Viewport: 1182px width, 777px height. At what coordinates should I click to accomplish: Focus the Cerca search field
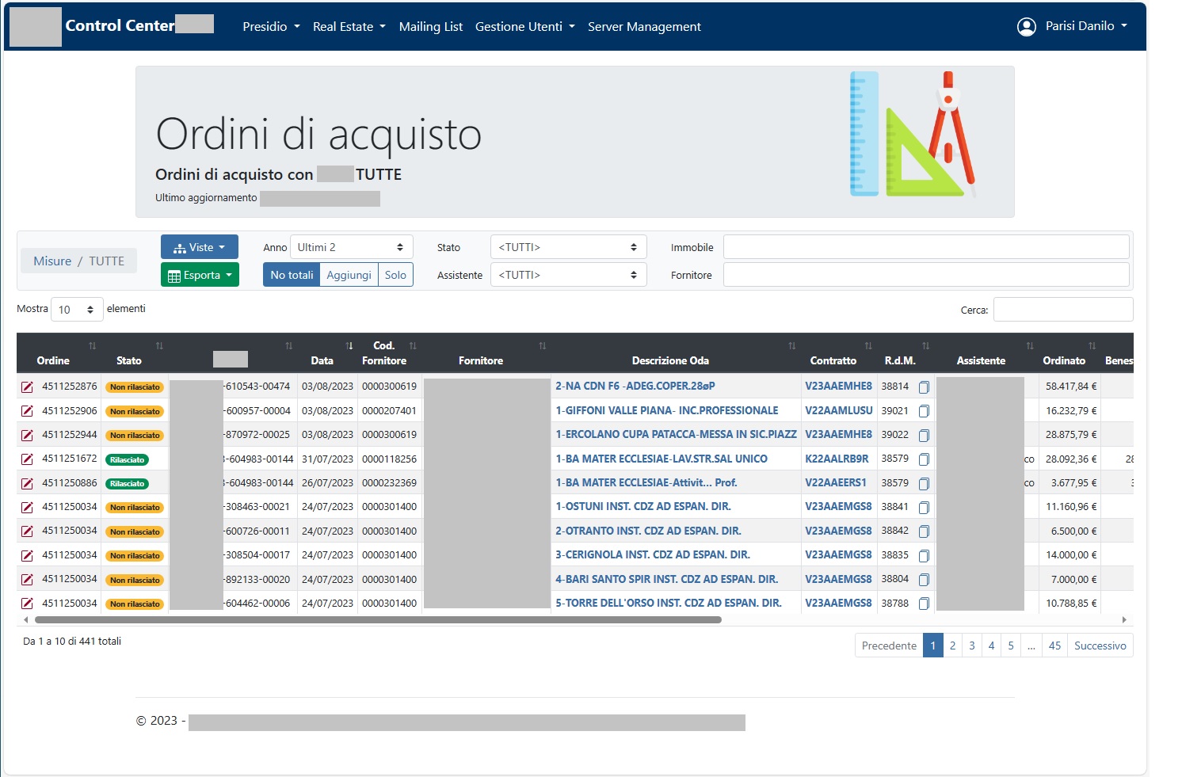click(1062, 310)
